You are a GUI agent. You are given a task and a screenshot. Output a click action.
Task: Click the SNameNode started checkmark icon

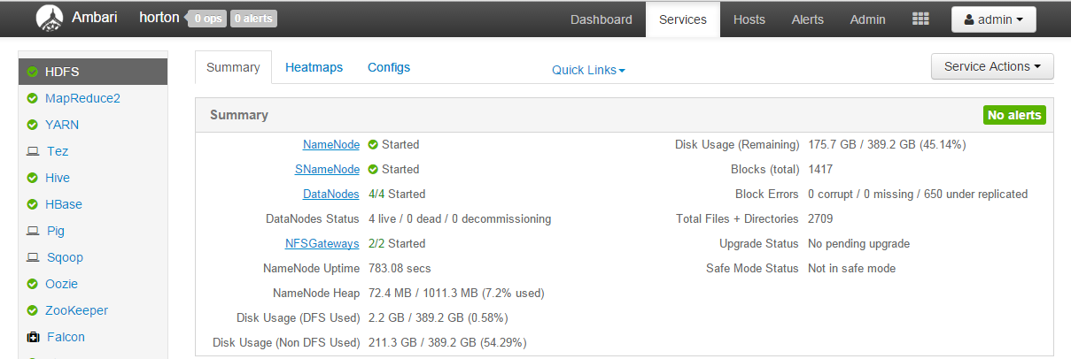(x=373, y=170)
